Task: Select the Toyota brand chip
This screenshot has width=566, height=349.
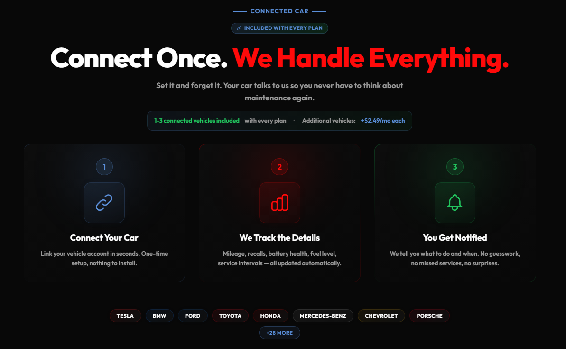Action: [x=230, y=316]
